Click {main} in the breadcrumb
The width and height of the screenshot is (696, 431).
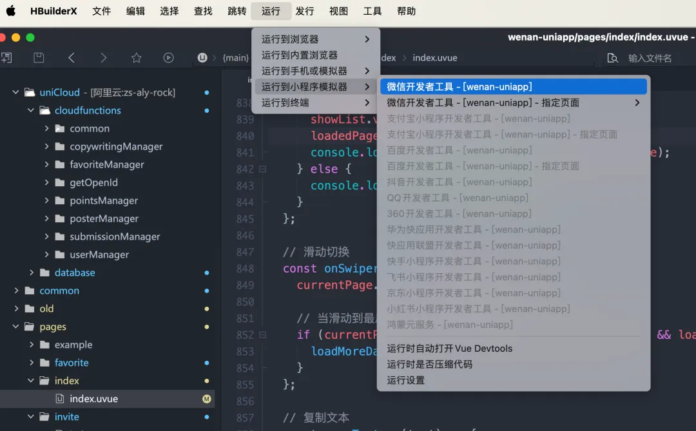236,58
